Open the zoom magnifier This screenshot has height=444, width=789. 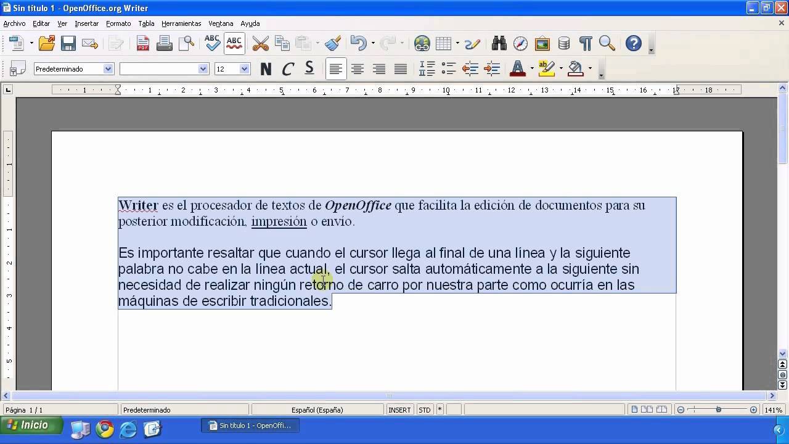[607, 44]
